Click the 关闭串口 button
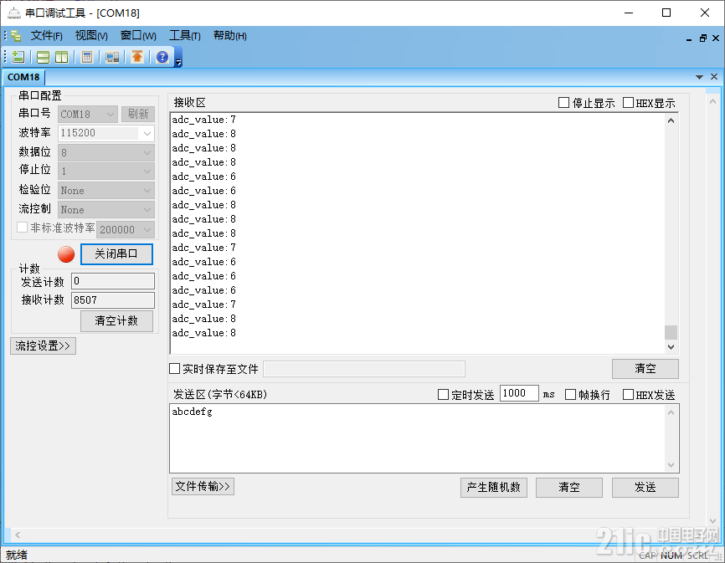The image size is (725, 563). click(x=116, y=254)
